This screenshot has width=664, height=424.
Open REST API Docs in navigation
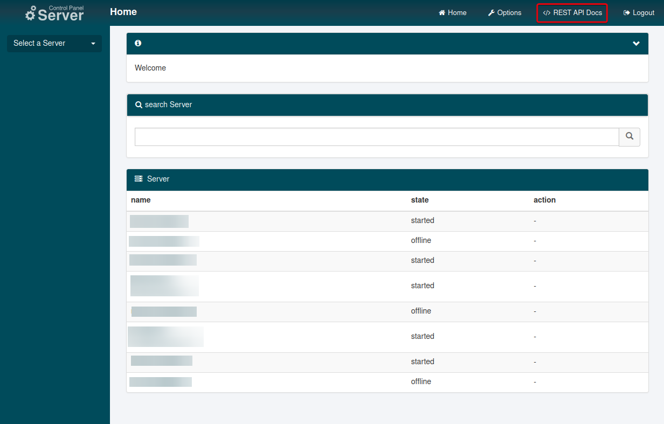(x=577, y=13)
